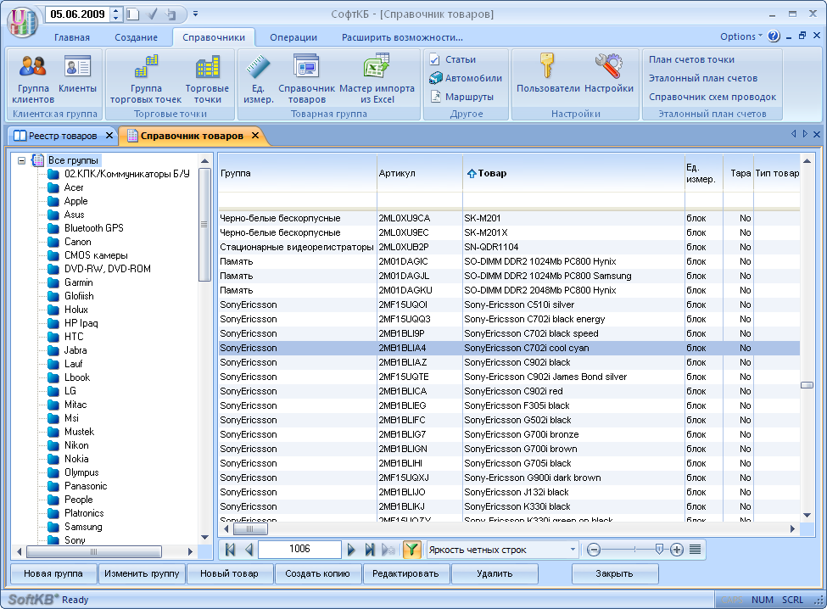This screenshot has height=609, width=827.
Task: Open Эталонный план счетов link
Action: (x=703, y=78)
